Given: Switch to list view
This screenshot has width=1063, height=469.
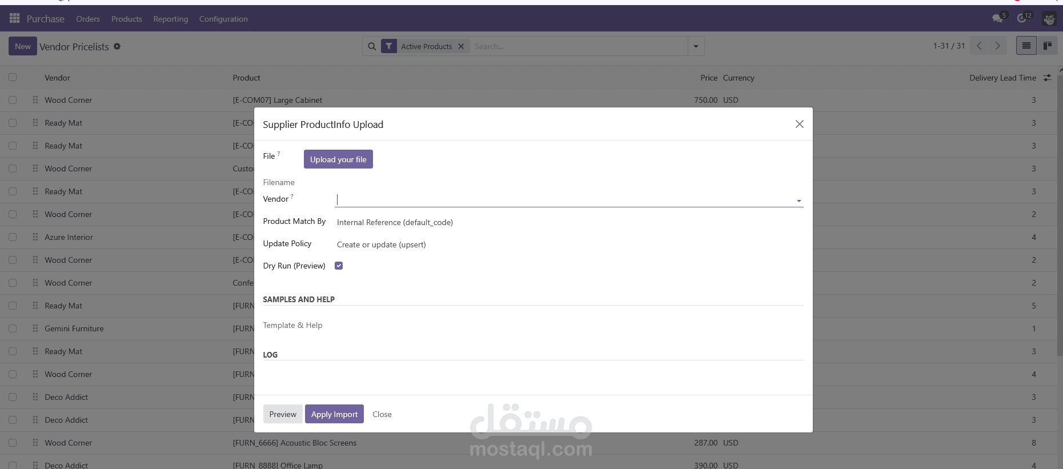Looking at the screenshot, I should pos(1026,46).
